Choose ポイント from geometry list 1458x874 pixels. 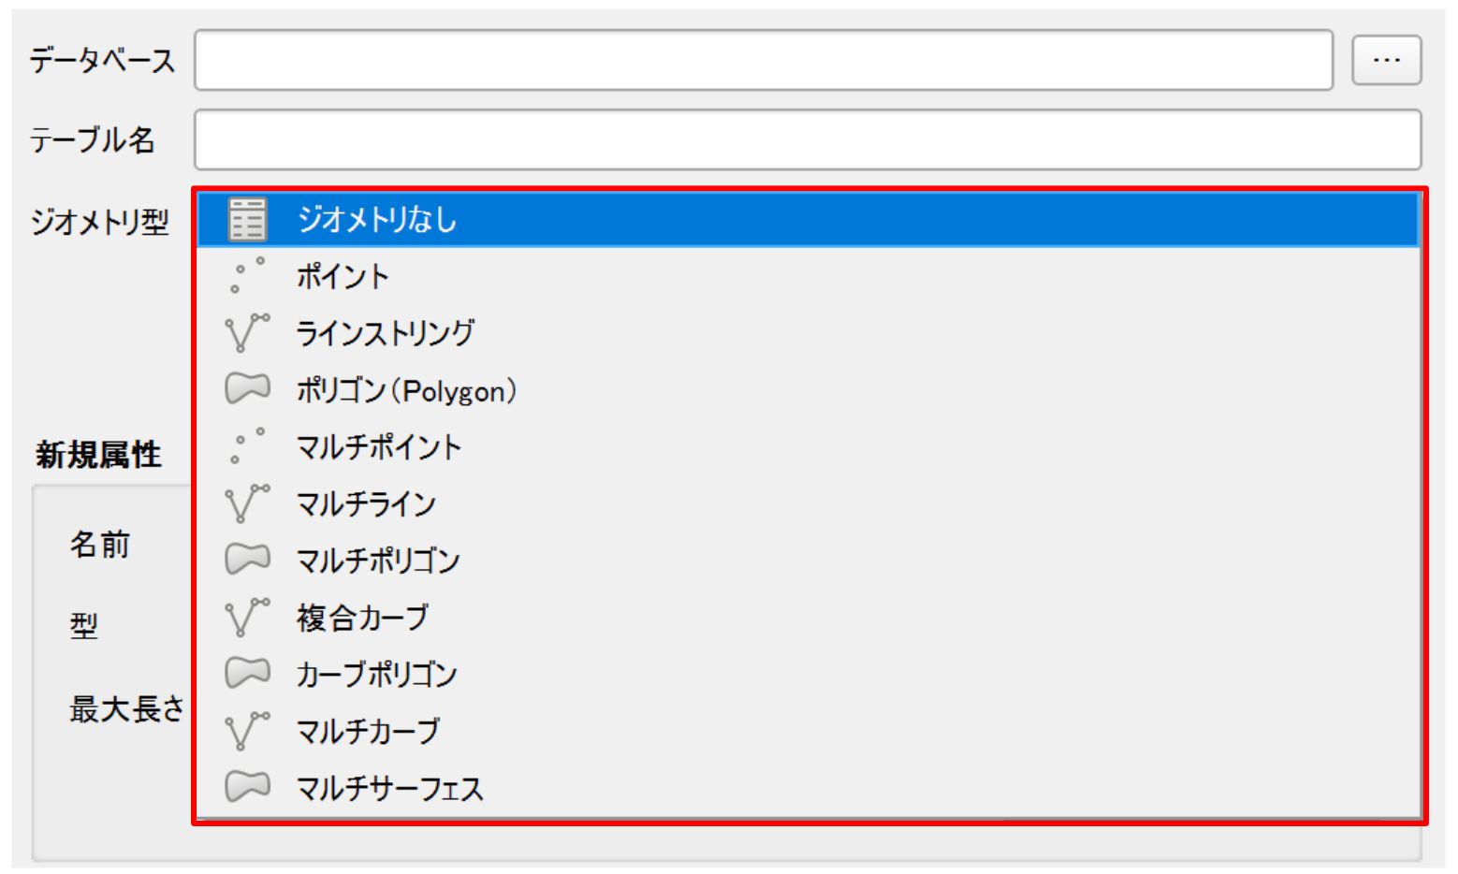coord(809,276)
